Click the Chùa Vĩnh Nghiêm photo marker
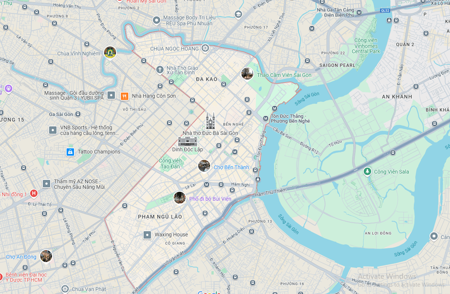The image size is (450, 294). point(110,52)
